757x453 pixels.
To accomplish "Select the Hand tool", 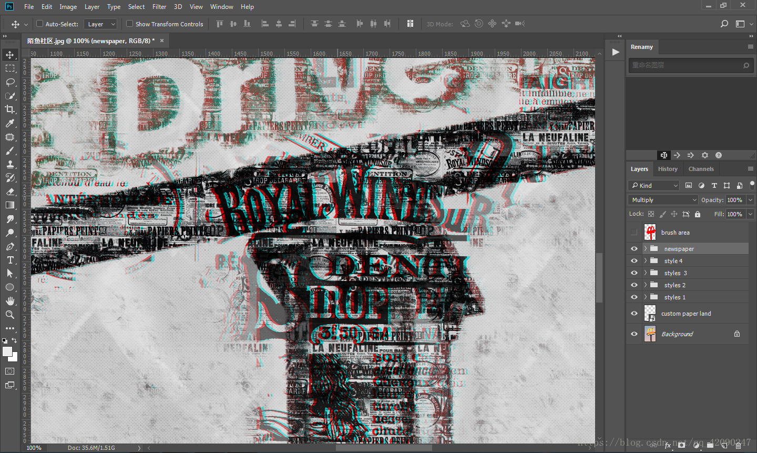I will (10, 301).
